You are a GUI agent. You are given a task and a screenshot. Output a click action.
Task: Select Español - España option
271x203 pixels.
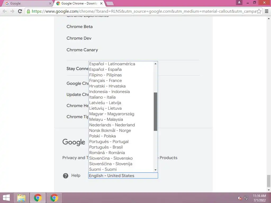(x=121, y=70)
